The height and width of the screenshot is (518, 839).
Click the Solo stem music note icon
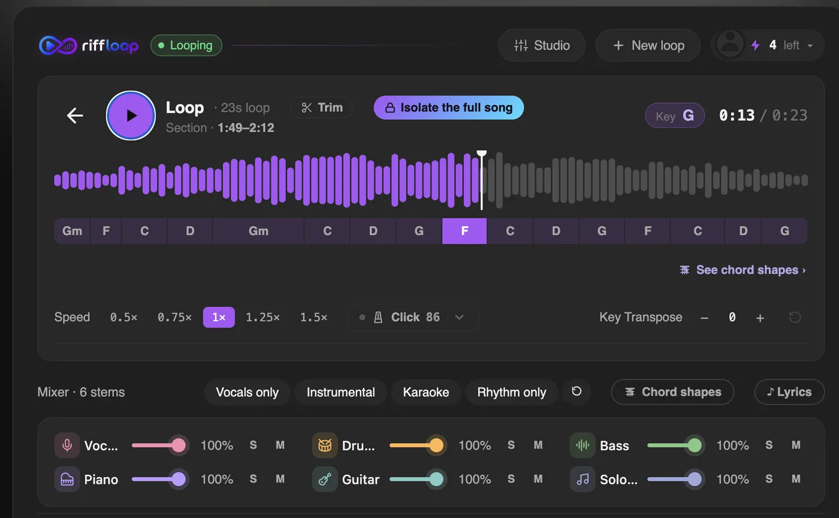tap(583, 479)
